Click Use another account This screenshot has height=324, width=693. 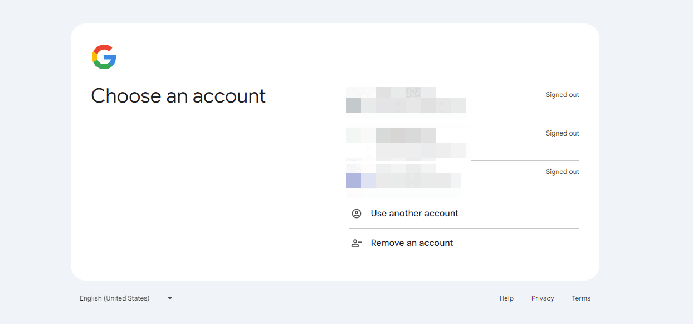[414, 213]
